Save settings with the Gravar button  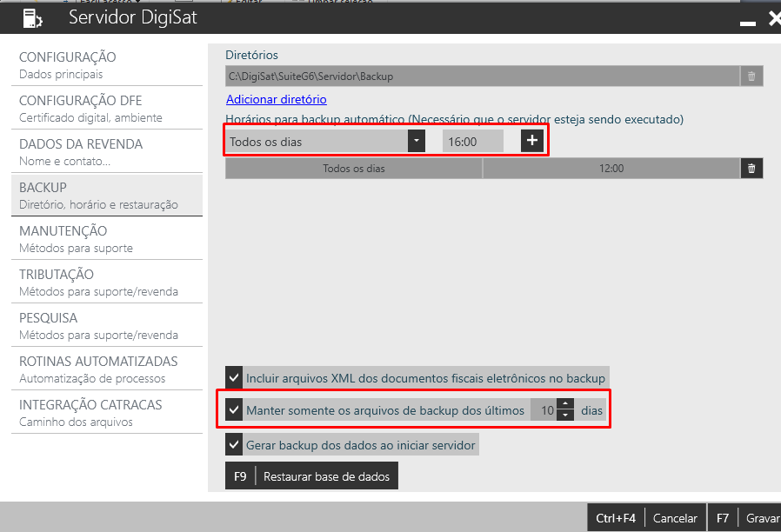click(x=744, y=518)
